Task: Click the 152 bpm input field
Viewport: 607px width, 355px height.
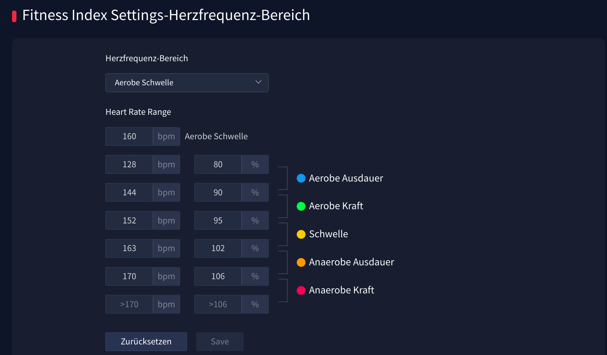Action: click(x=129, y=221)
